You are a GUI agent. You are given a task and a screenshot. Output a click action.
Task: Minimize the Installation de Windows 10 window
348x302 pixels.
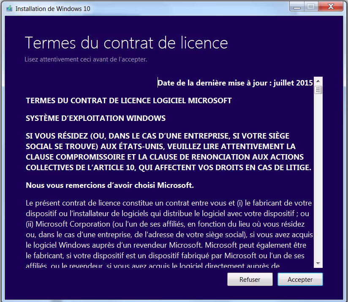tap(296, 6)
